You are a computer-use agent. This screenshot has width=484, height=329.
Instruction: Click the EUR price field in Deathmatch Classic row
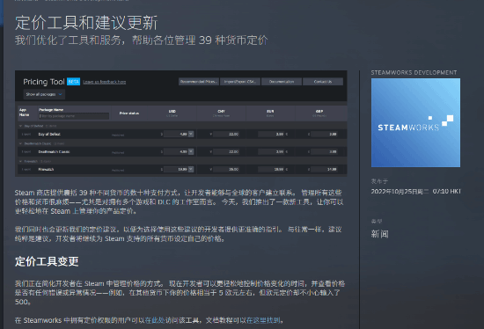pyautogui.click(x=271, y=151)
